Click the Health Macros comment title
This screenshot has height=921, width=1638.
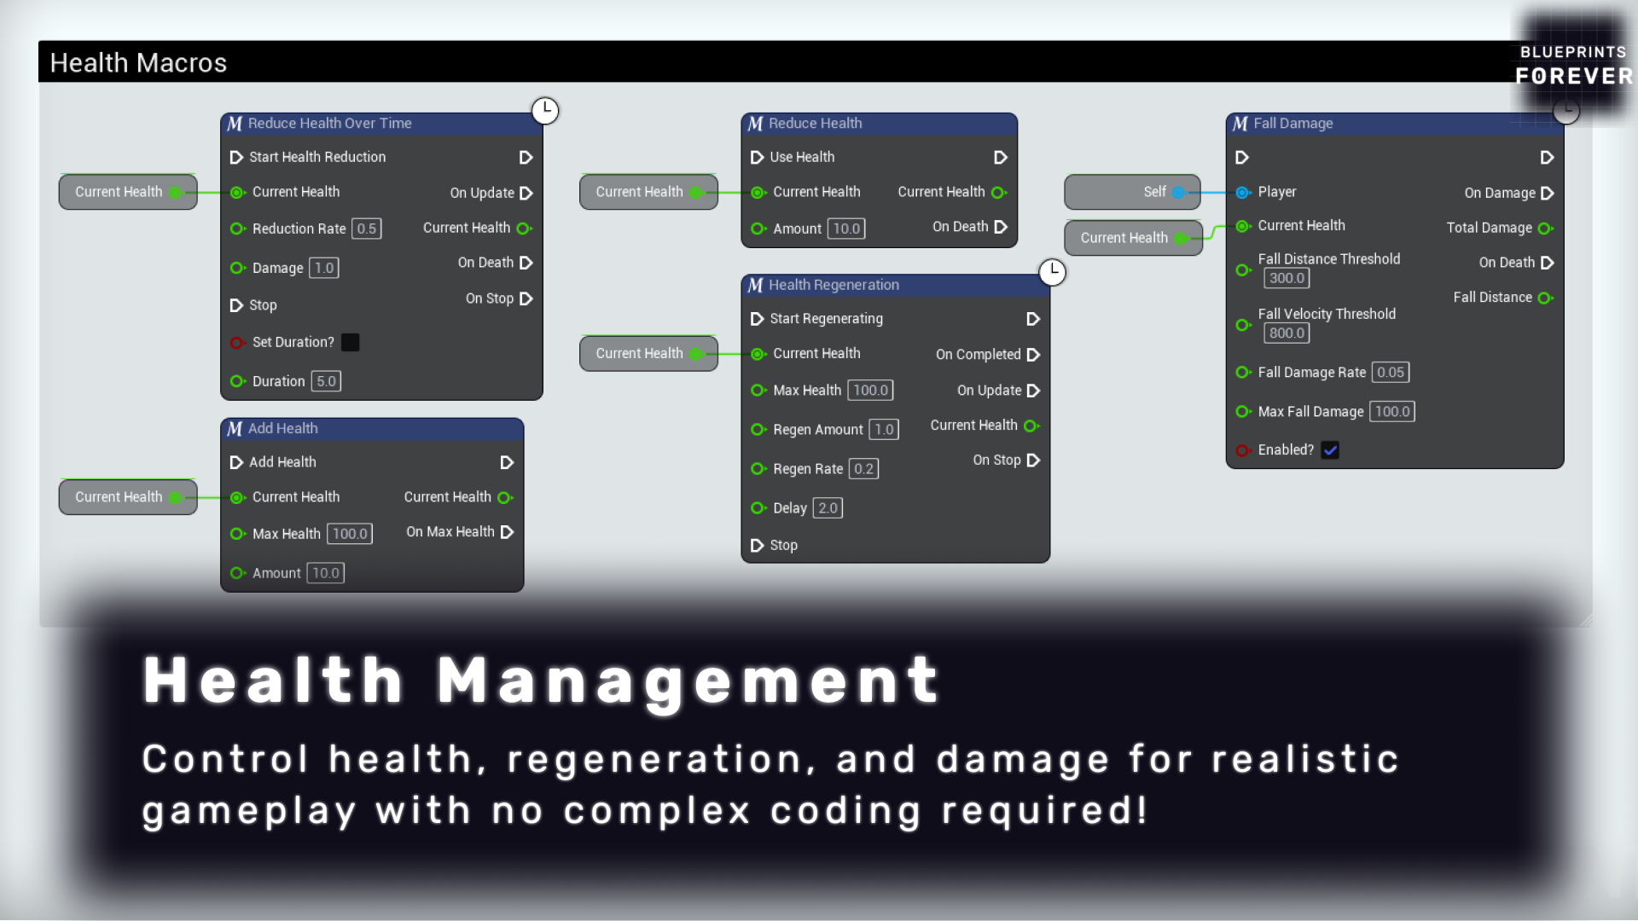(x=138, y=62)
